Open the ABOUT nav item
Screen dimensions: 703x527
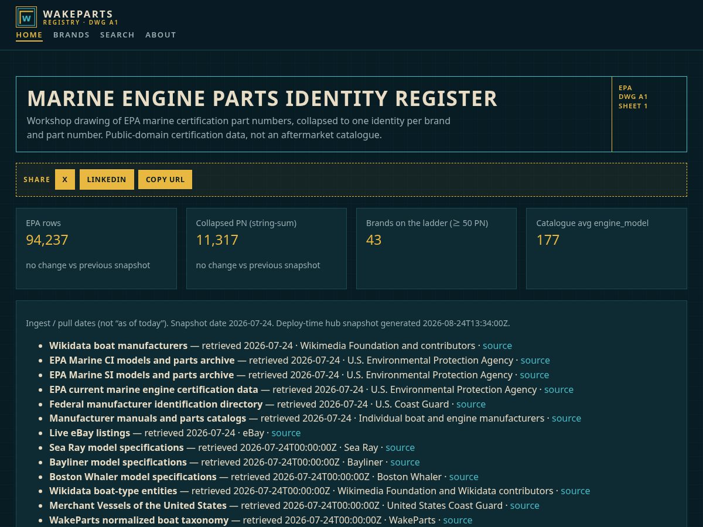161,35
